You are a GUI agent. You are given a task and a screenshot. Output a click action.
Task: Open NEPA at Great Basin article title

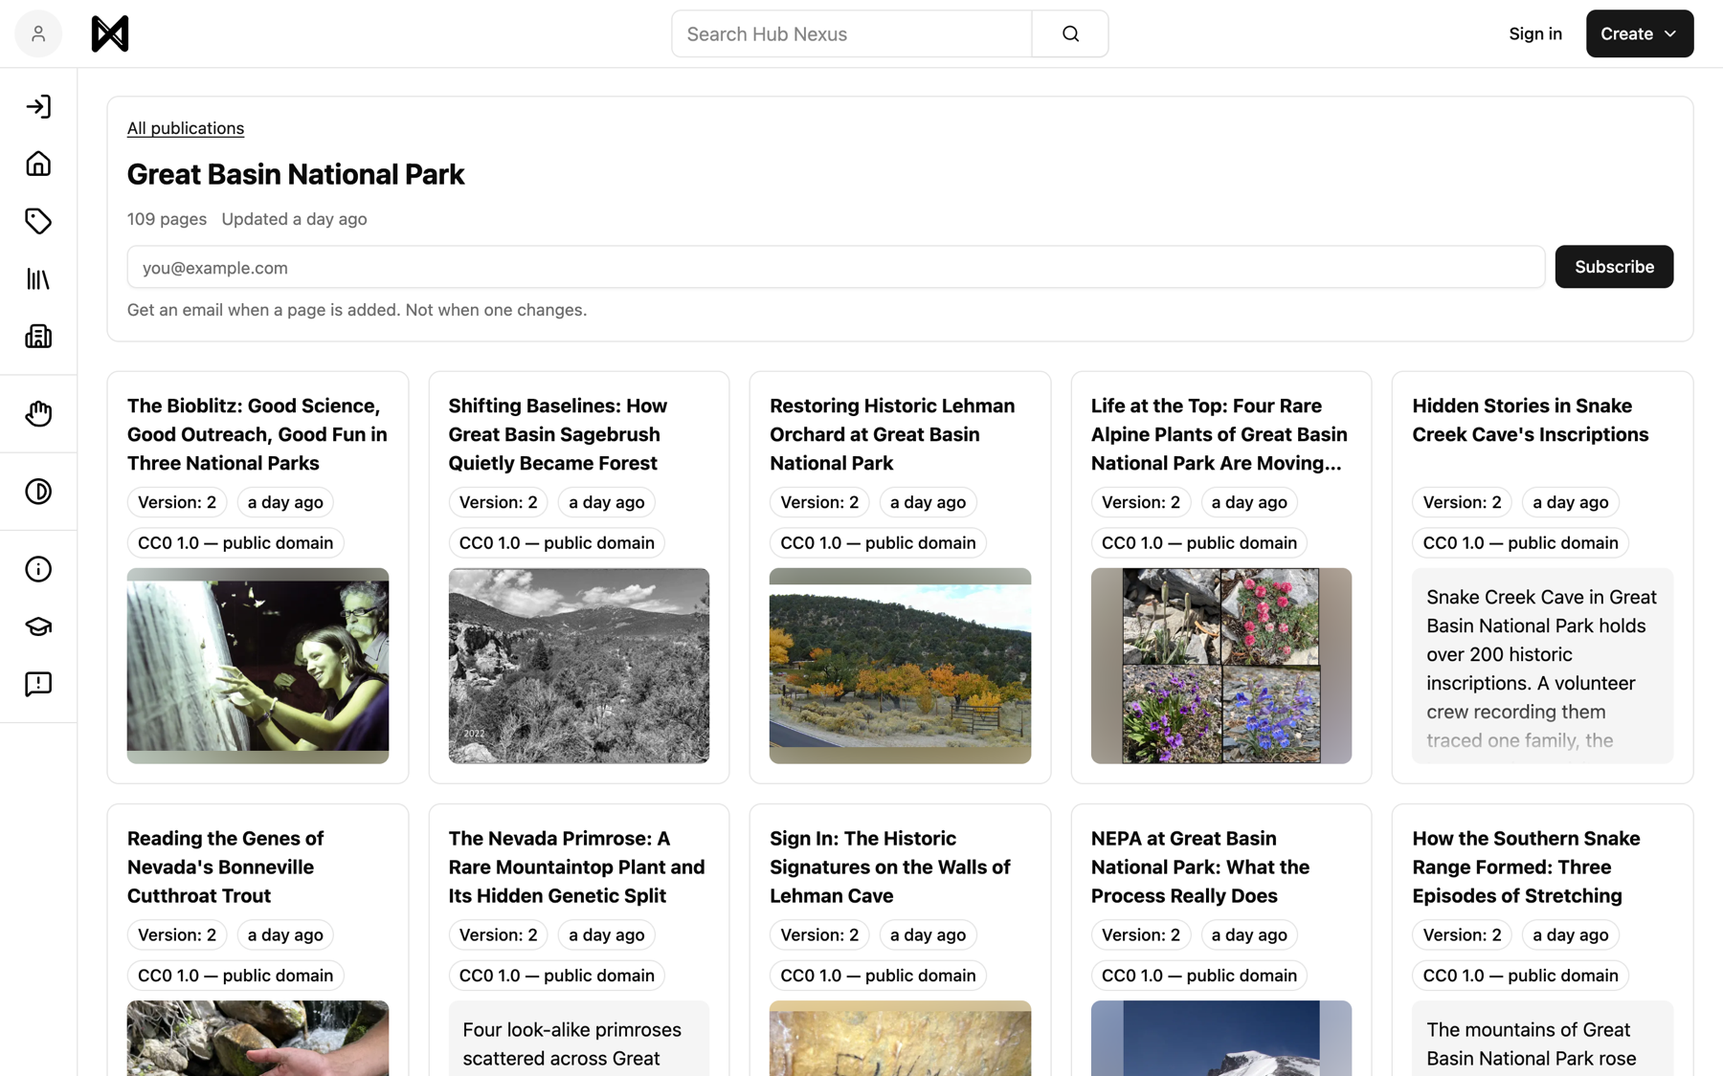(x=1200, y=867)
